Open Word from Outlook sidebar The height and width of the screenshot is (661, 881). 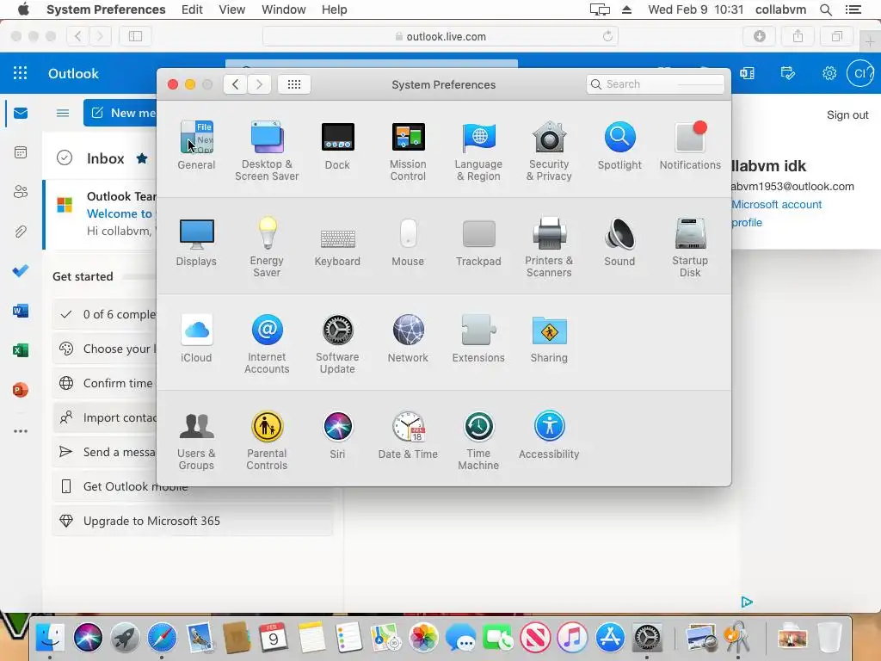(x=21, y=311)
